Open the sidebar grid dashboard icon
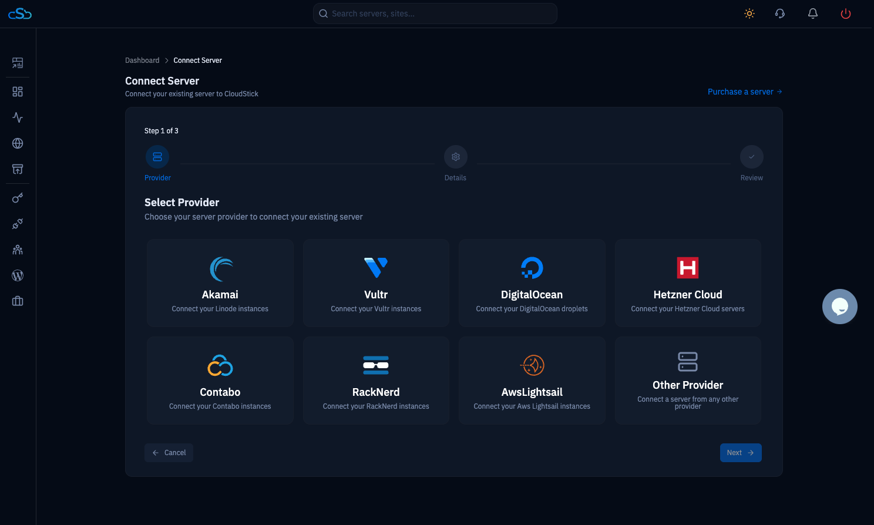Screen dimensions: 874x525 tap(18, 92)
